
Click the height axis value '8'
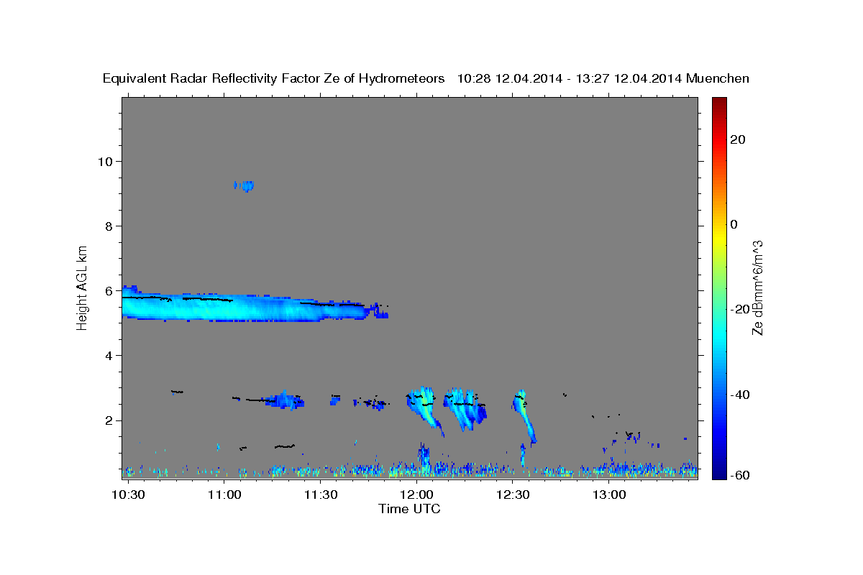pyautogui.click(x=109, y=226)
